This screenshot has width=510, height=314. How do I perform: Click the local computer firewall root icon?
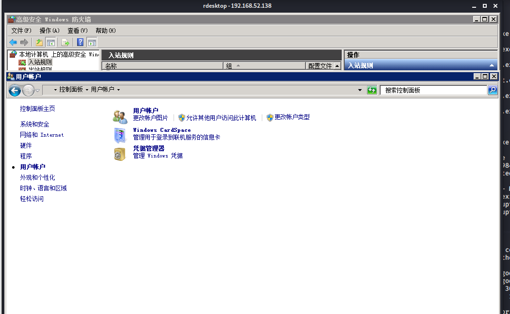click(x=13, y=54)
